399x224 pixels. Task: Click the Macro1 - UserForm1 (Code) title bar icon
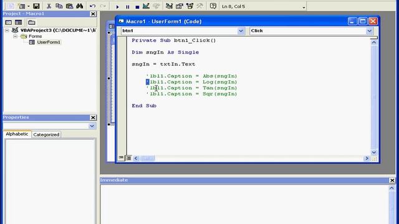(x=121, y=21)
